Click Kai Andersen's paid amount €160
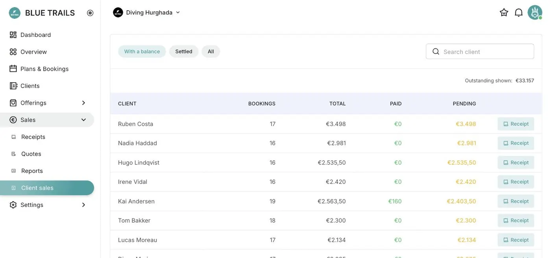 click(395, 201)
